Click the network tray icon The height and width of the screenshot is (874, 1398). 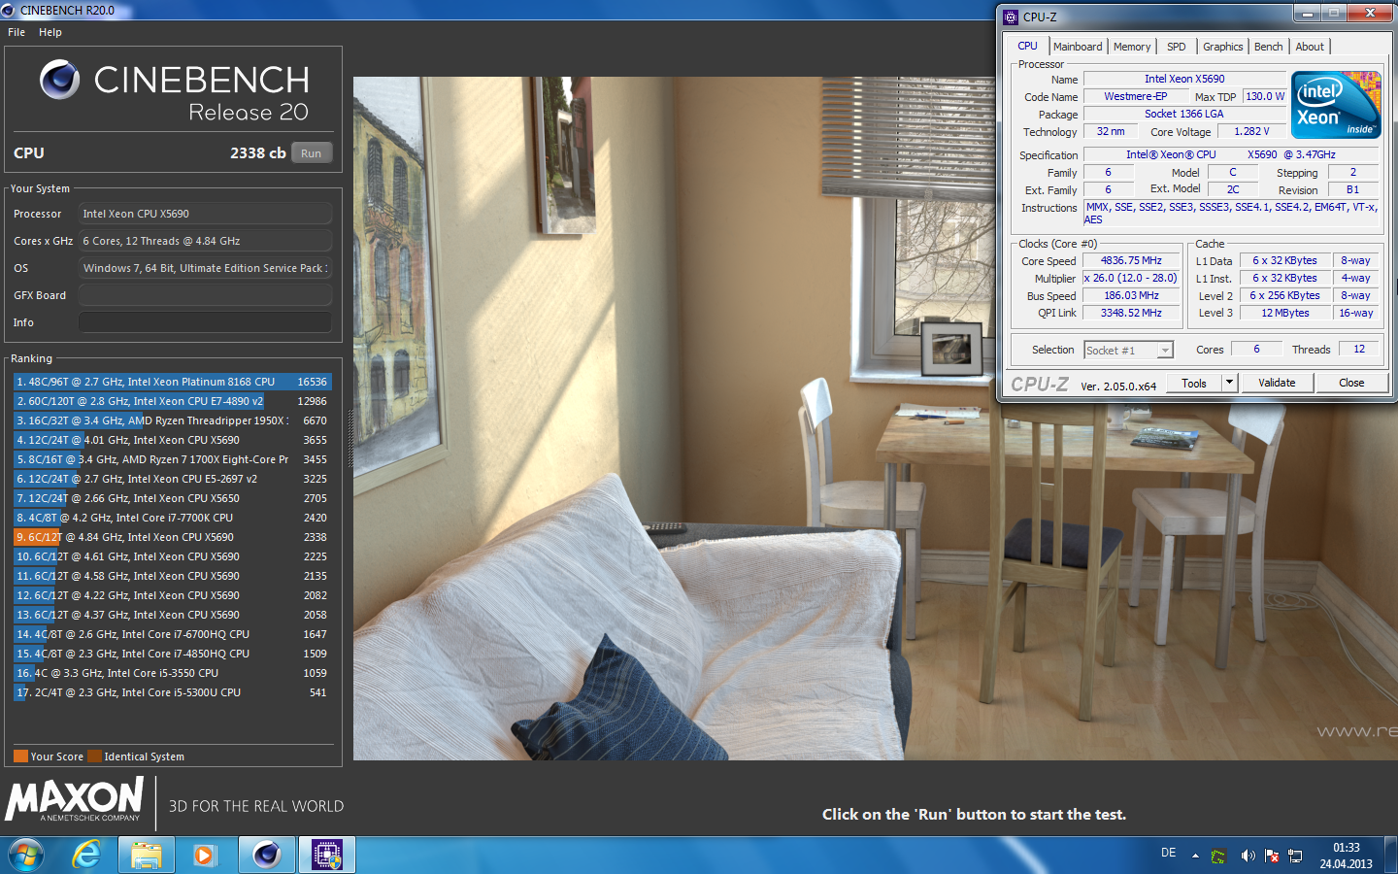coord(1295,856)
